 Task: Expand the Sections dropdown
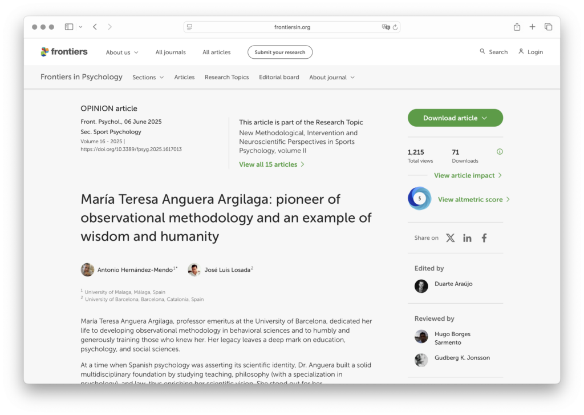(148, 78)
